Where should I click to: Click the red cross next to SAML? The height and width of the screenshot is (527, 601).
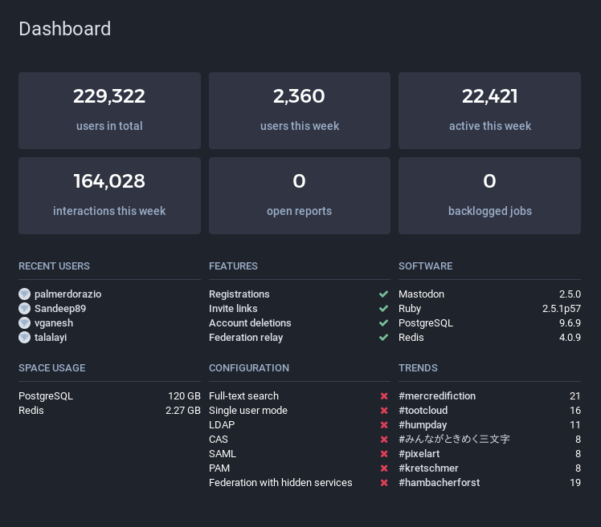(384, 454)
